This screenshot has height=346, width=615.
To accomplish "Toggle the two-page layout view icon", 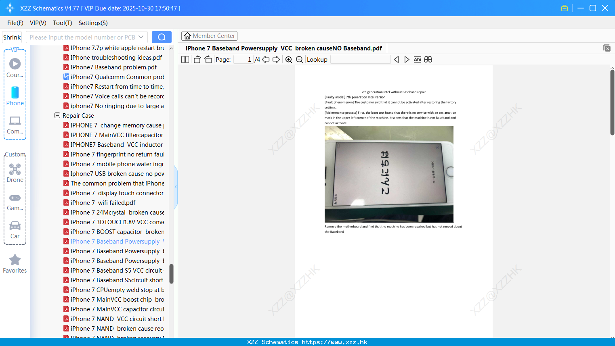I will (185, 60).
